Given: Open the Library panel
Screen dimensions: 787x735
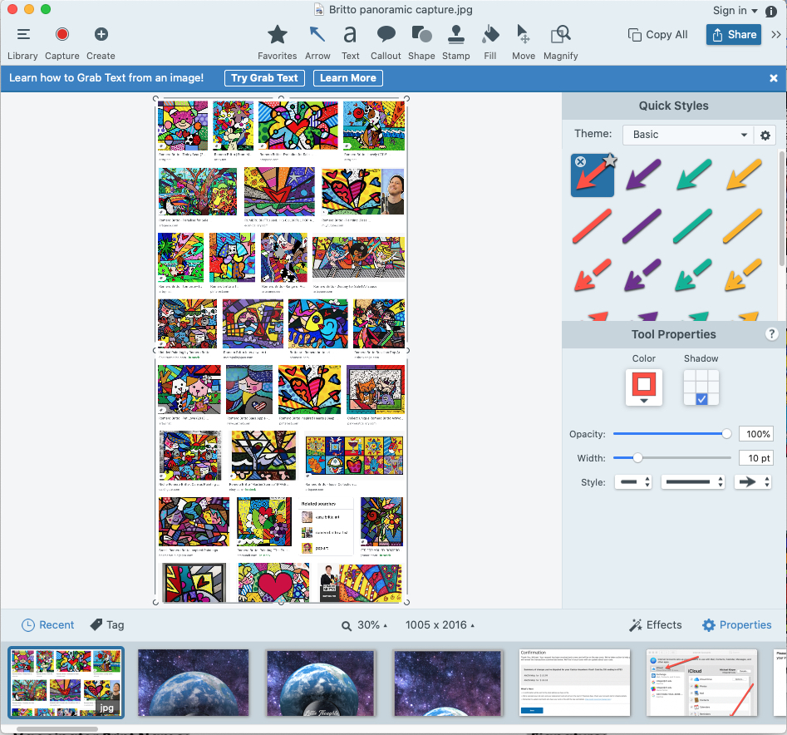Looking at the screenshot, I should click(22, 43).
